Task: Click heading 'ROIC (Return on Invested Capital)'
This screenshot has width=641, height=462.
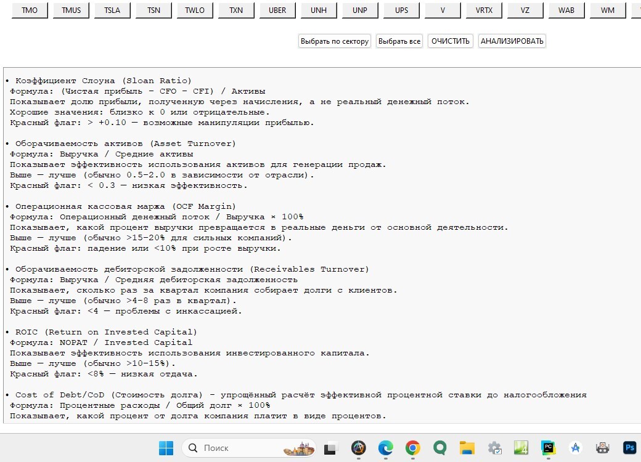Action: pyautogui.click(x=106, y=332)
